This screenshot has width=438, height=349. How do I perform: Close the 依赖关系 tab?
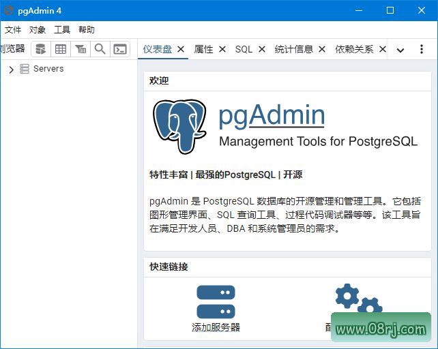(383, 49)
